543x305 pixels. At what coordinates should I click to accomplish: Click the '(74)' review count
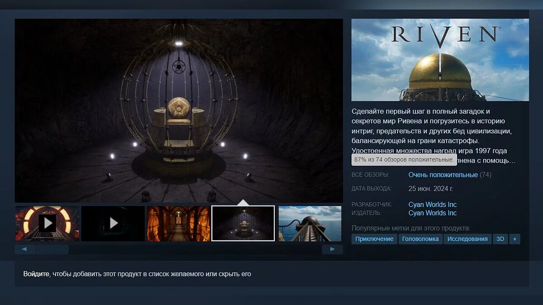tap(486, 174)
